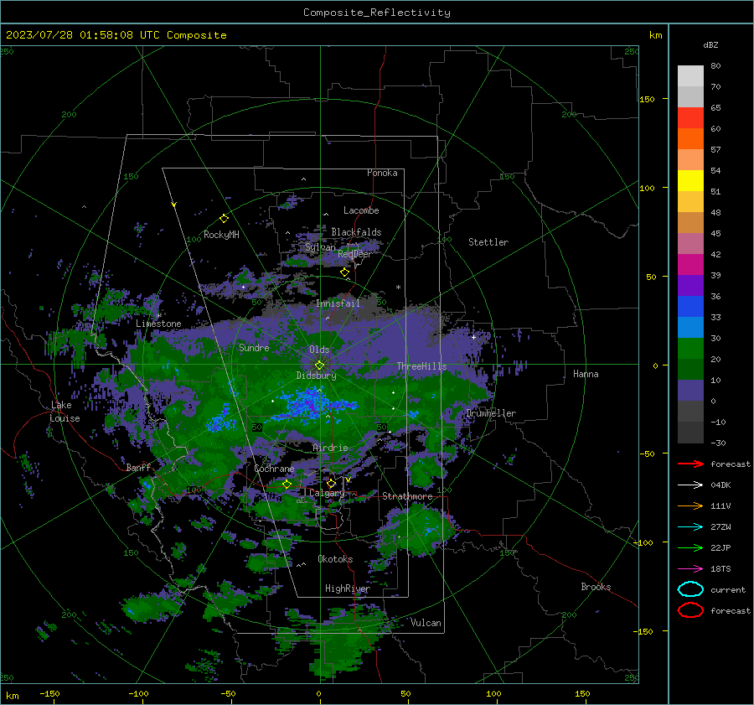Select the Innisfail city label
This screenshot has height=705, width=754.
pos(338,303)
